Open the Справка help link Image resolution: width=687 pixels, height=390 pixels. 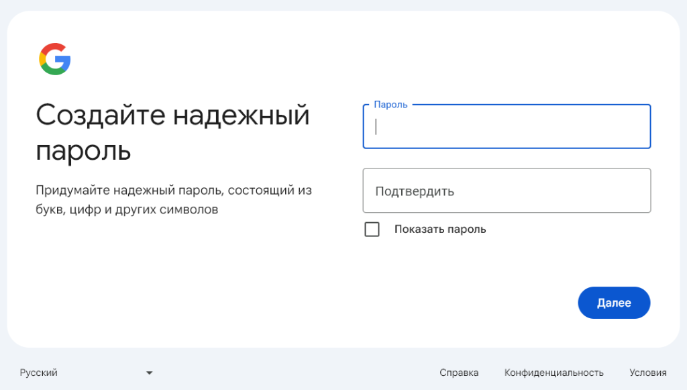459,373
